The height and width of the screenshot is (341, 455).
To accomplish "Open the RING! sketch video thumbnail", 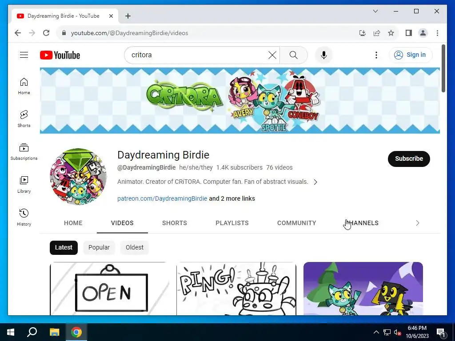I will coord(236,289).
